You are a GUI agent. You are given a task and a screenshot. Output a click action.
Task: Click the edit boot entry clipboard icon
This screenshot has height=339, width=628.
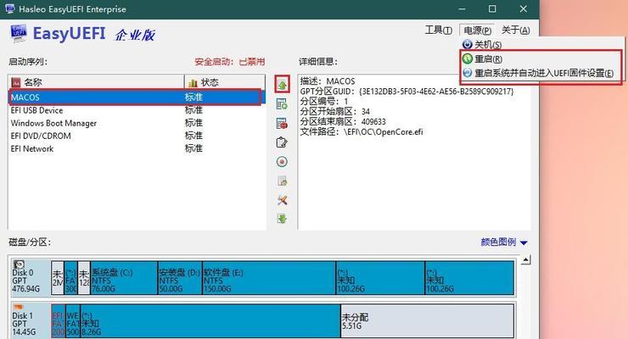(282, 142)
